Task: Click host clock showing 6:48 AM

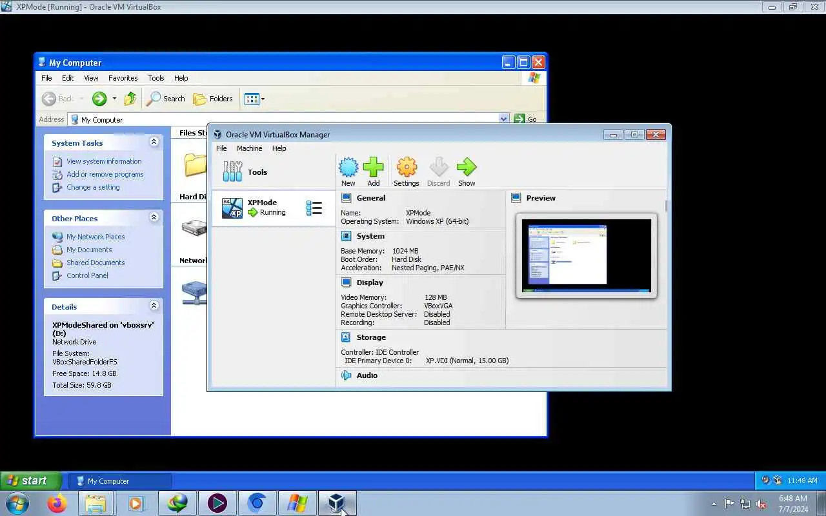Action: tap(792, 504)
